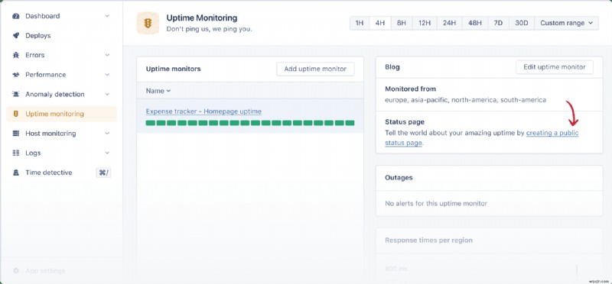Click the Time detective icon
The image size is (612, 284).
(16, 173)
